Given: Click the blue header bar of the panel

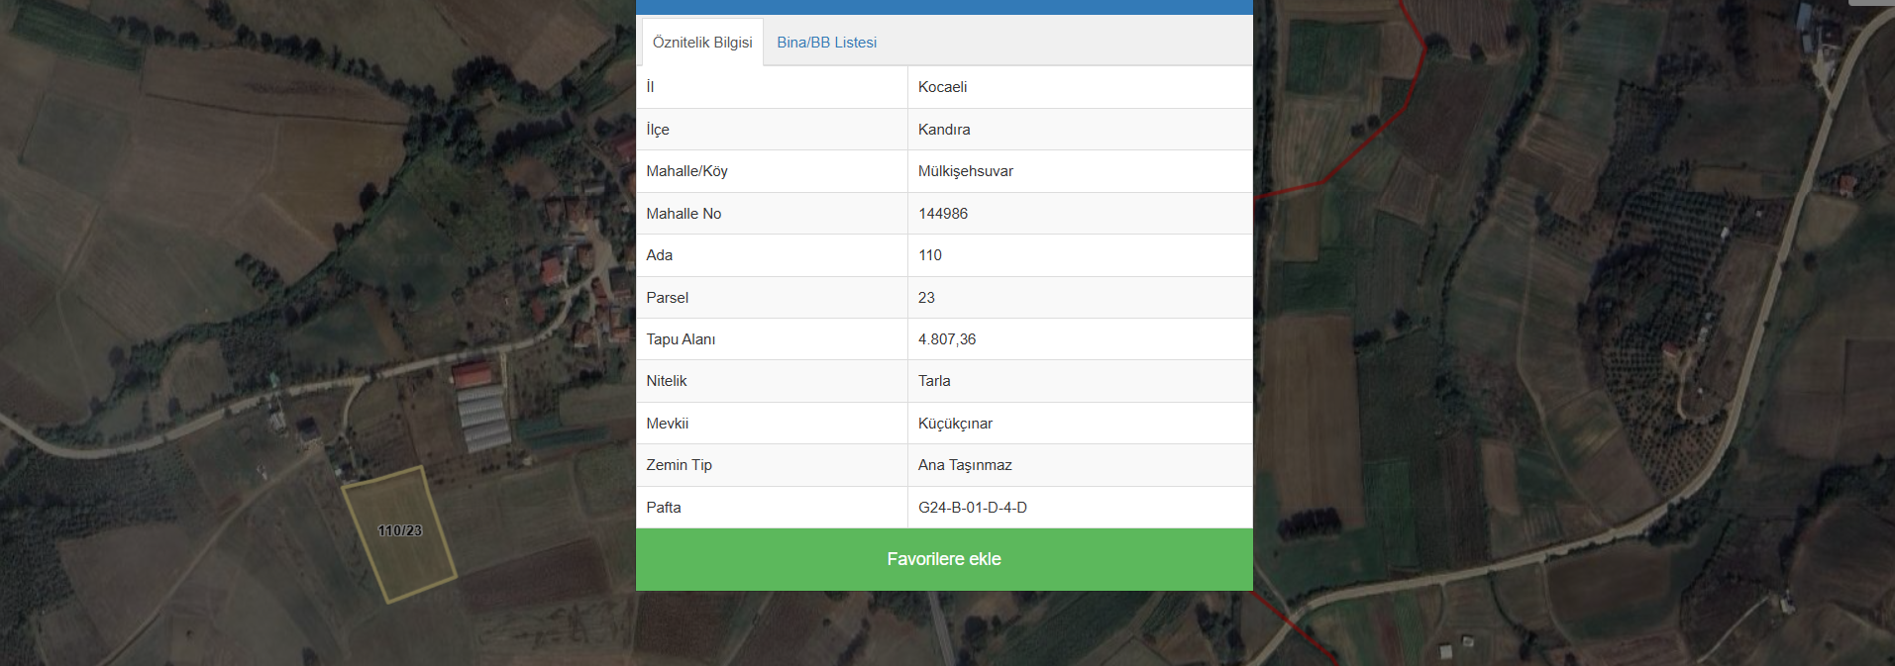Looking at the screenshot, I should pyautogui.click(x=943, y=7).
